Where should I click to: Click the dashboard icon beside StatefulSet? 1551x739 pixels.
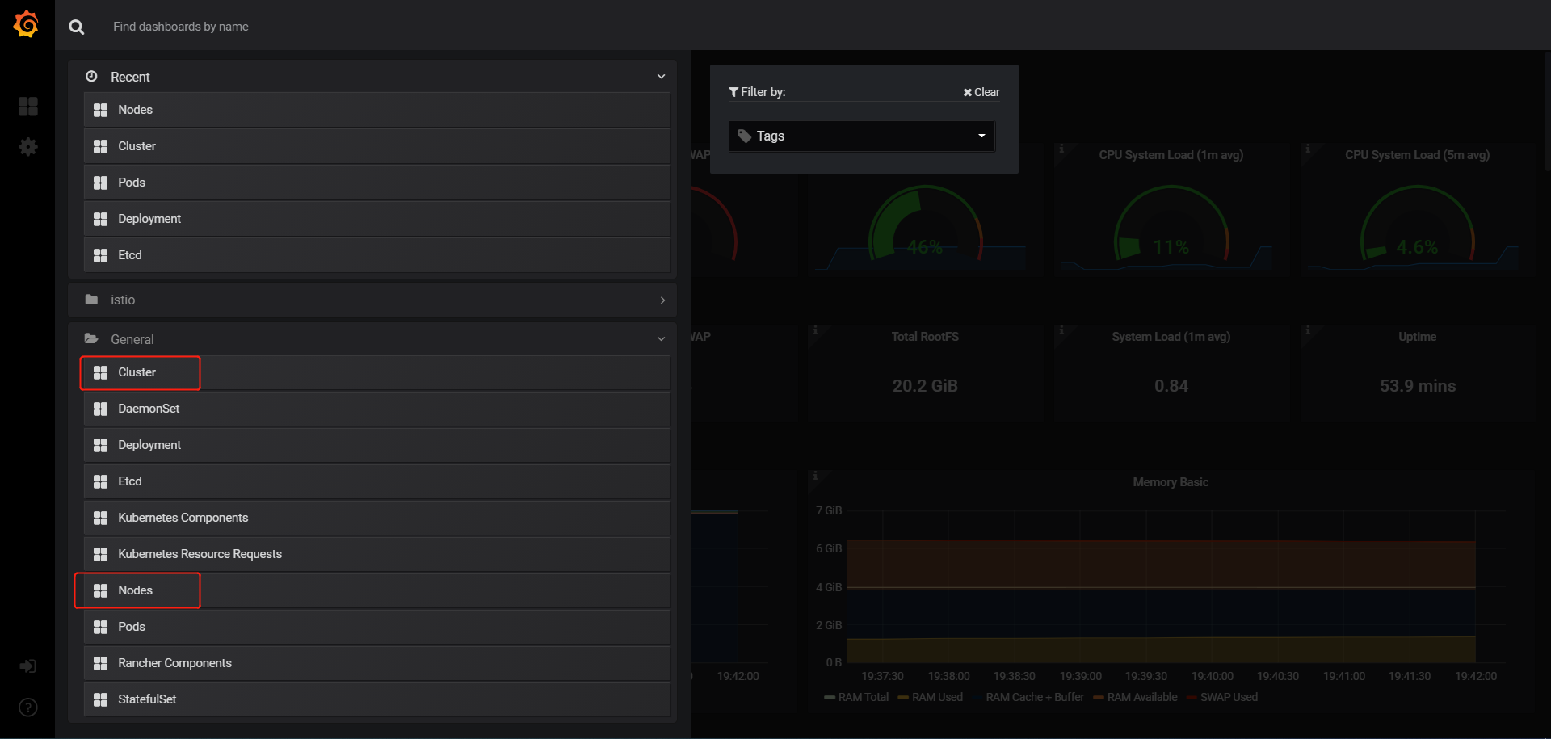(x=100, y=699)
